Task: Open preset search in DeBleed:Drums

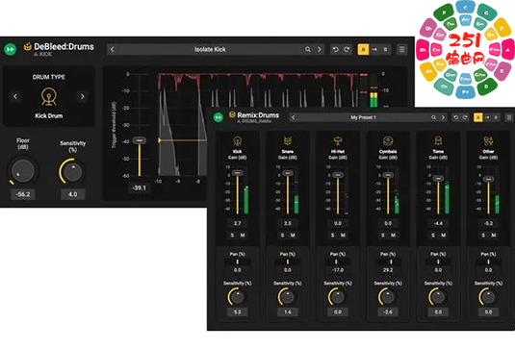Action: 308,49
